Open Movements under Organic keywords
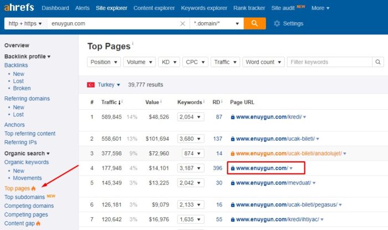 click(27, 178)
